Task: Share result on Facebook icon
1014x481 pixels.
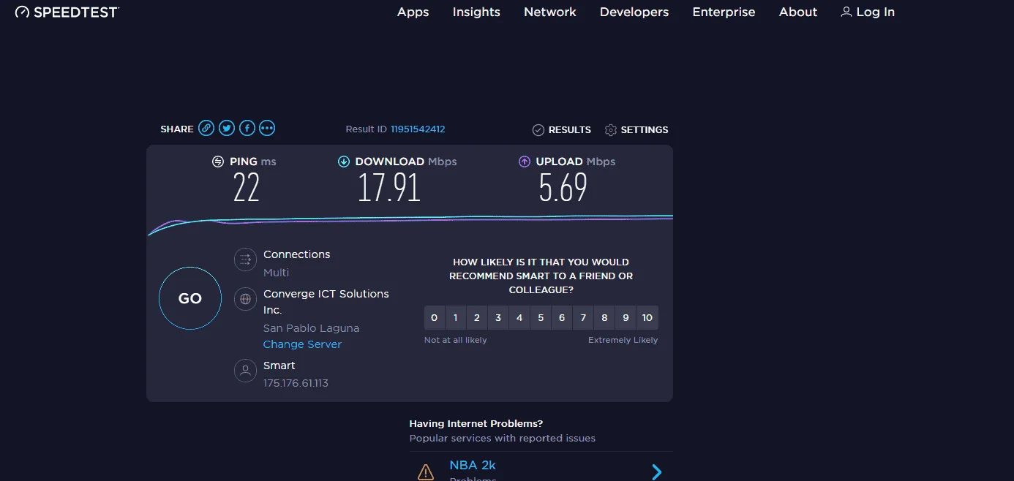Action: (x=247, y=129)
